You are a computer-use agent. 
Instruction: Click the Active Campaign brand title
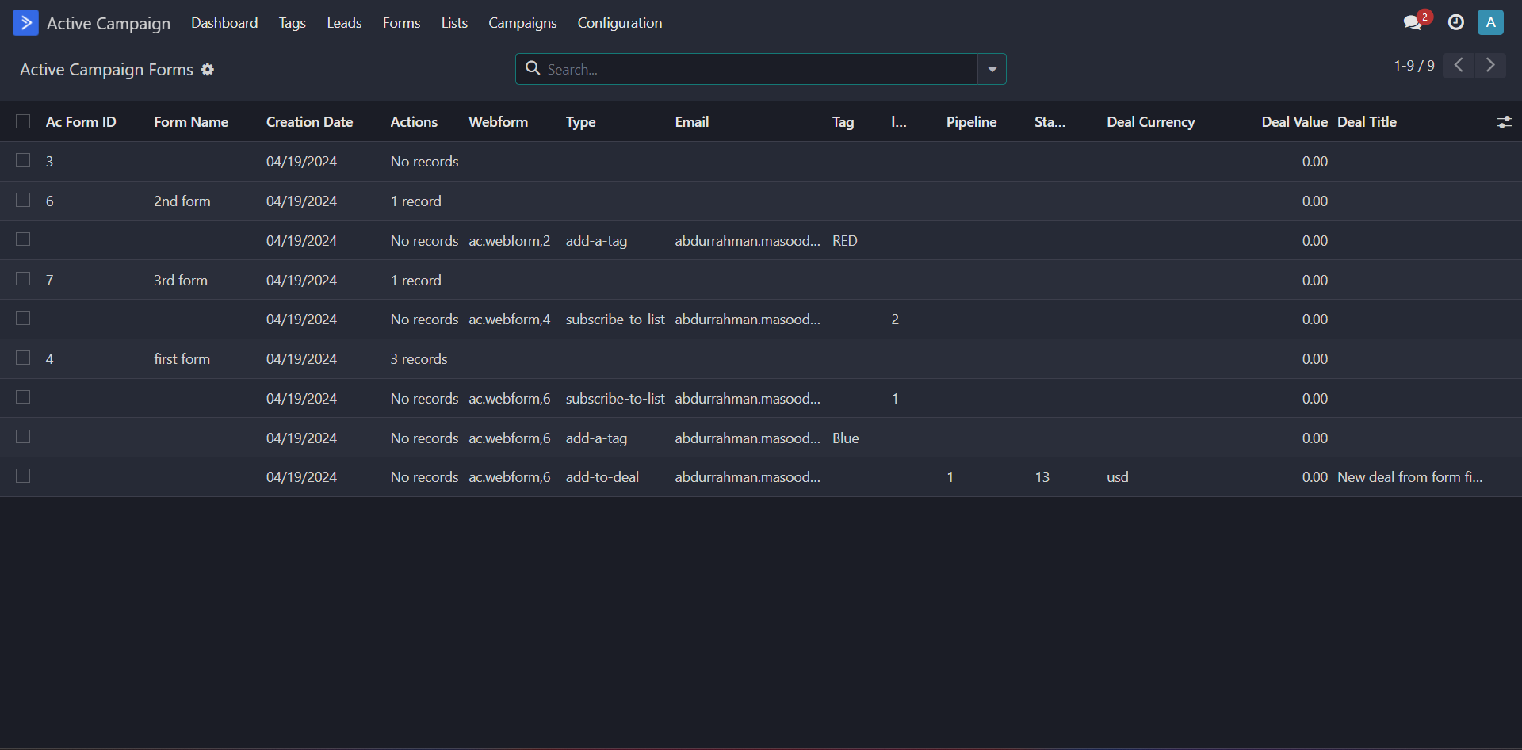click(109, 24)
